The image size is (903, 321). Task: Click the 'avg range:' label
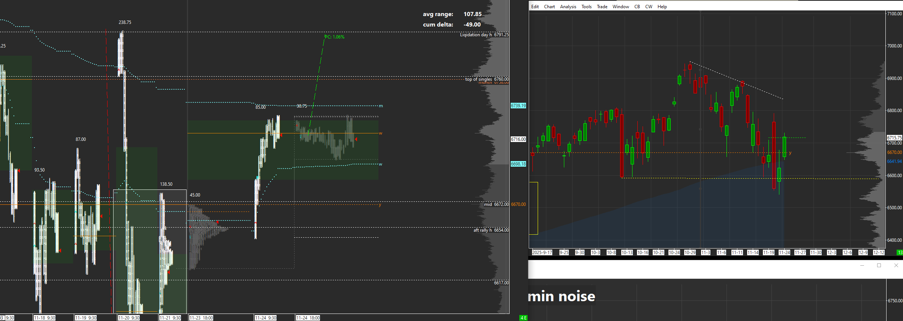click(438, 14)
